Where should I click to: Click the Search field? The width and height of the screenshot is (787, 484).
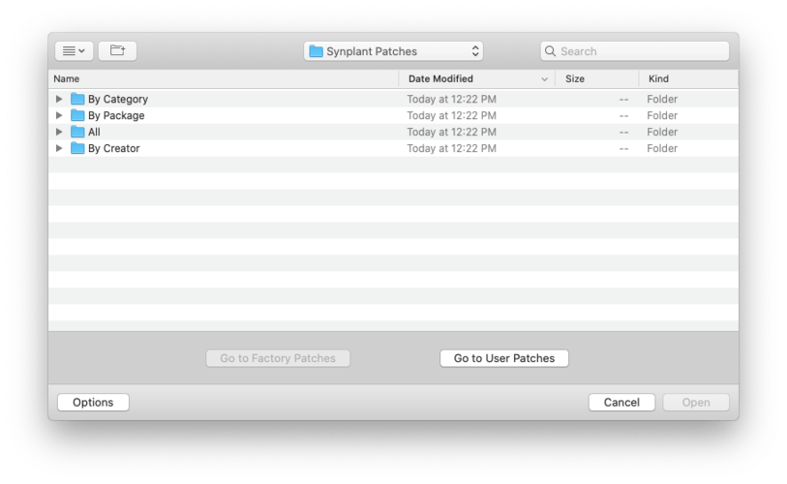(634, 51)
